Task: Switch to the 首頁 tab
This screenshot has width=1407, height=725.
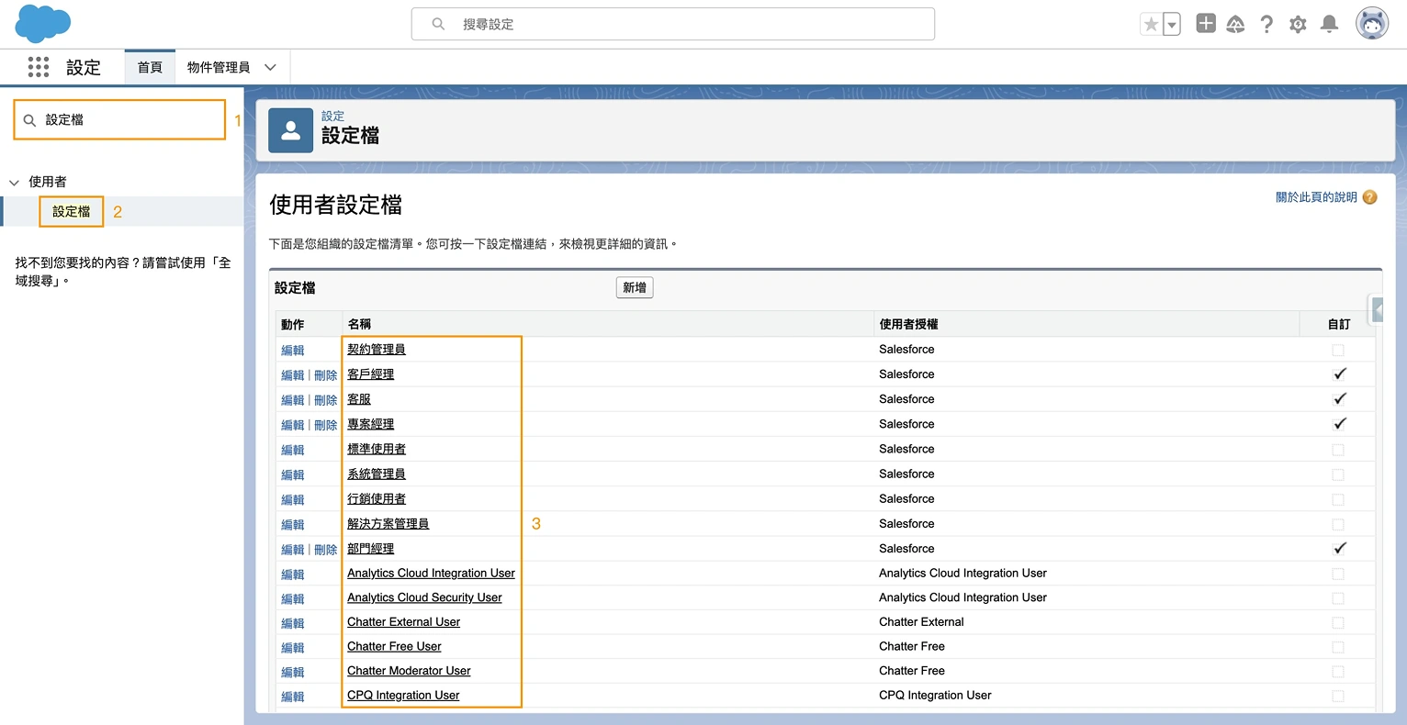Action: pyautogui.click(x=150, y=66)
